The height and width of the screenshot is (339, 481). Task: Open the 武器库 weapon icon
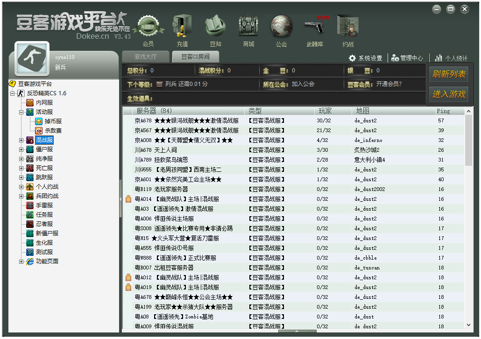pyautogui.click(x=314, y=27)
